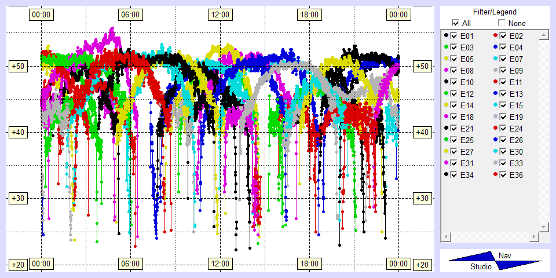Click the cyan color dot beside E30
Viewport: 556px width, 278px height.
(x=495, y=152)
